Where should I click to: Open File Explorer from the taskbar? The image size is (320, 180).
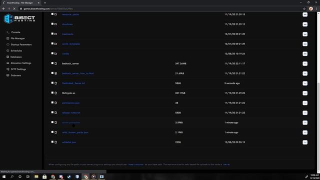(36, 176)
